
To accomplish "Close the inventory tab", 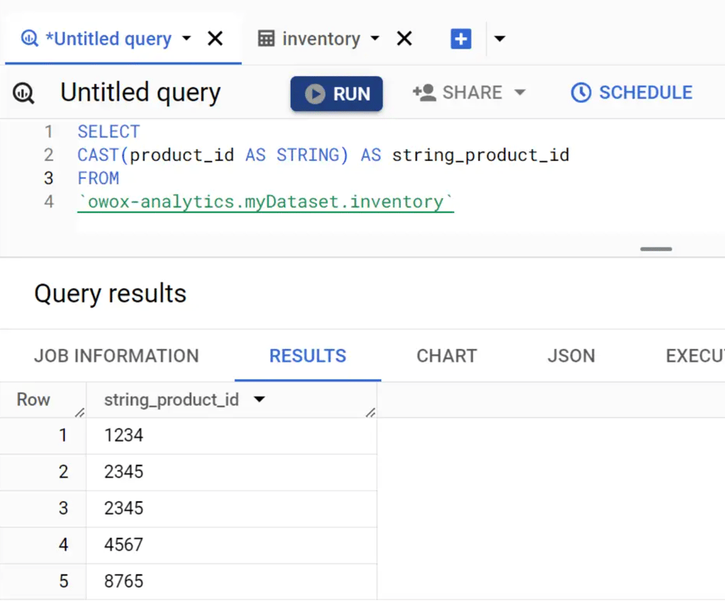I will click(x=404, y=38).
